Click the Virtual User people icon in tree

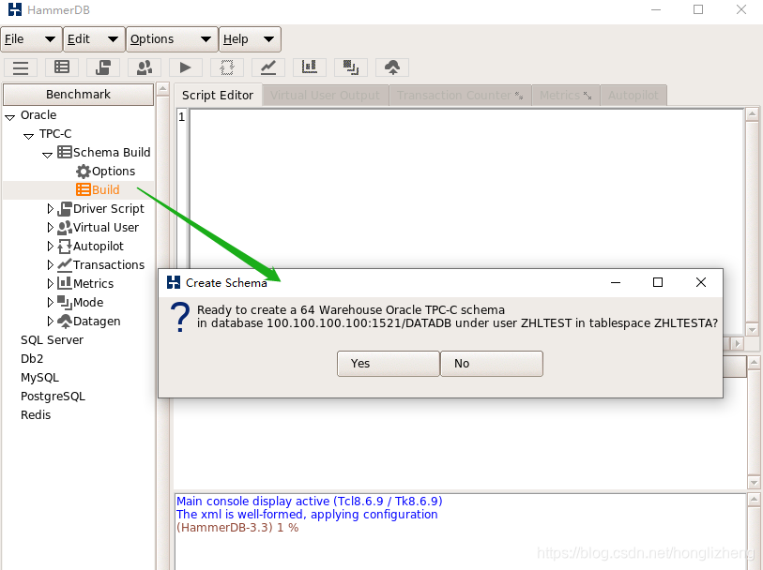tap(65, 228)
